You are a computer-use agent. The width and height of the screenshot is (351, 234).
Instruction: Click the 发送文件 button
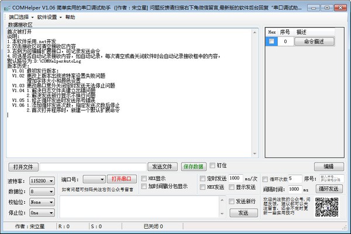point(163,167)
